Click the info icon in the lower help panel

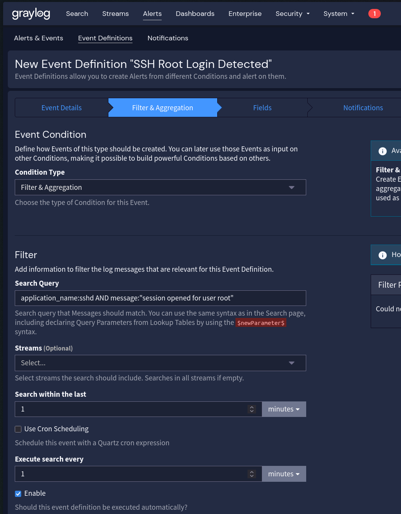382,255
